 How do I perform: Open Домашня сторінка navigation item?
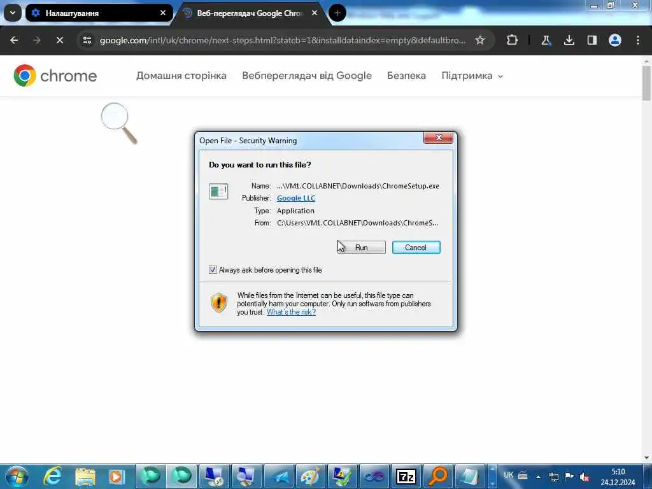[x=181, y=76]
